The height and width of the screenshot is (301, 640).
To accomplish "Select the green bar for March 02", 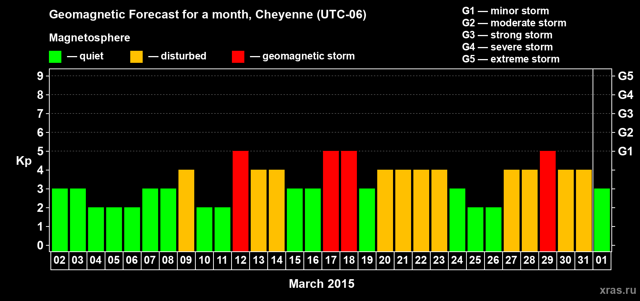I will click(x=60, y=220).
